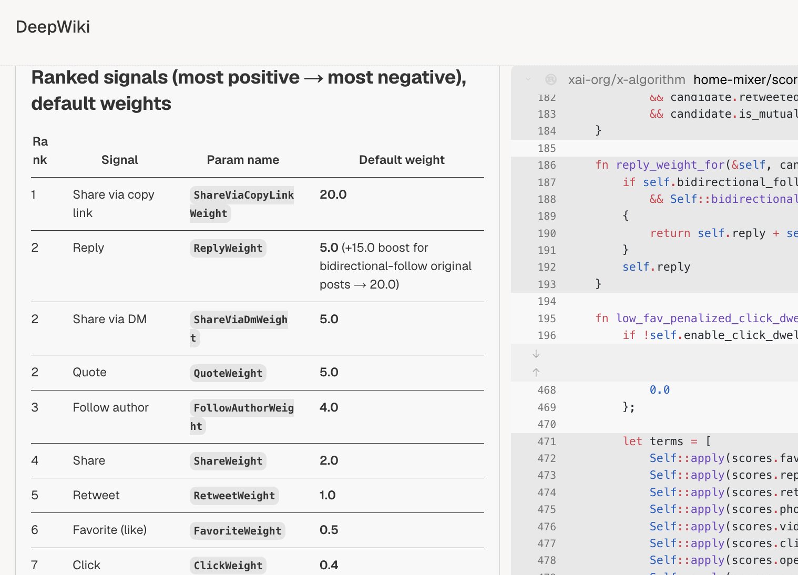
Task: Click the QuoteWeight parameter tag
Action: [x=228, y=373]
